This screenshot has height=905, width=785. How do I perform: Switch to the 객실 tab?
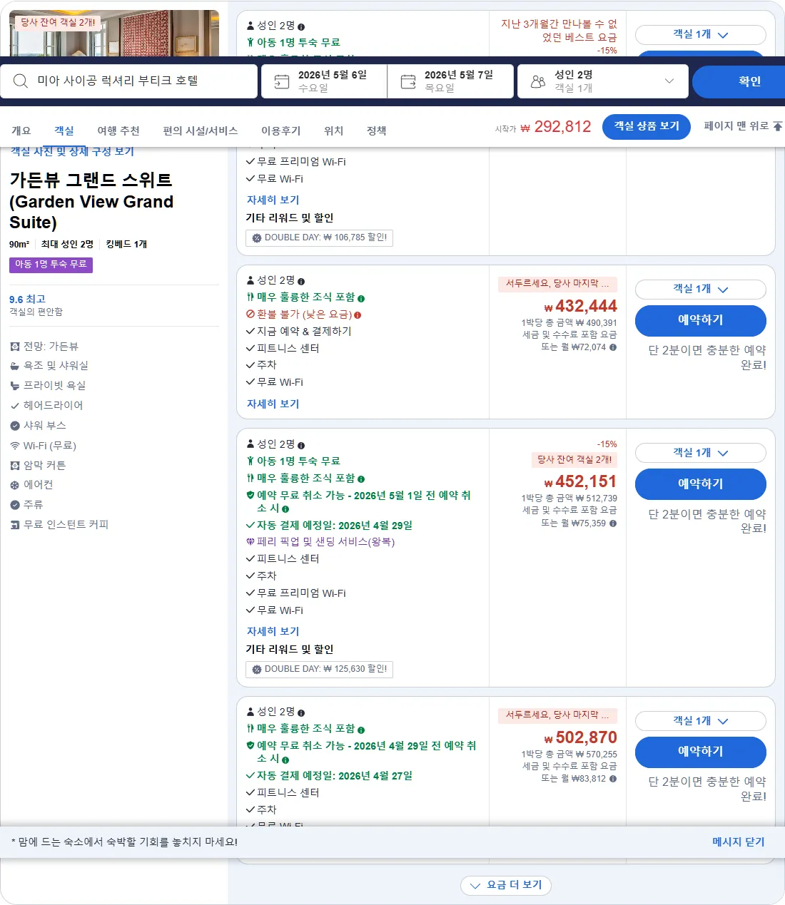pyautogui.click(x=64, y=131)
